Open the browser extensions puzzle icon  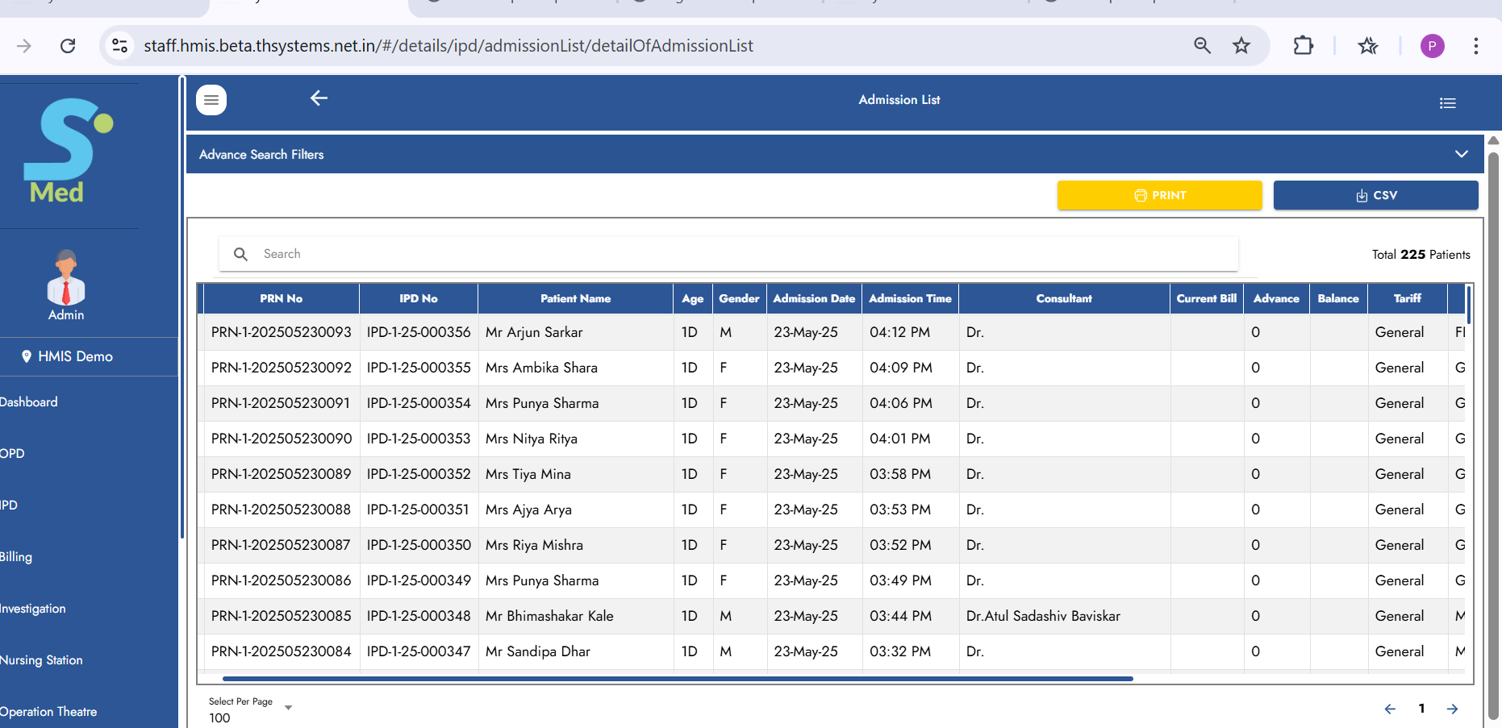(1303, 46)
